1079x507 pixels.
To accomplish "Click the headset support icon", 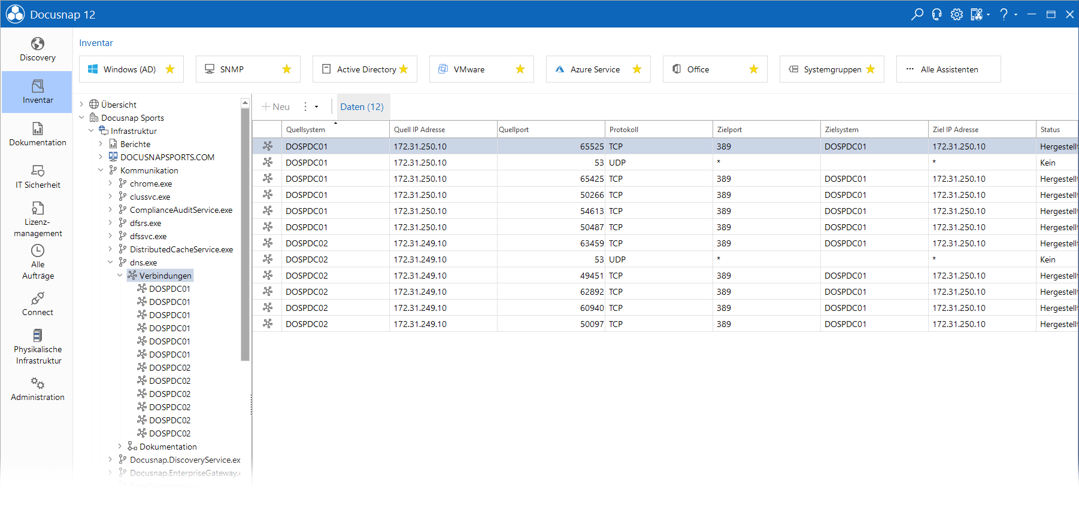I will pos(937,14).
